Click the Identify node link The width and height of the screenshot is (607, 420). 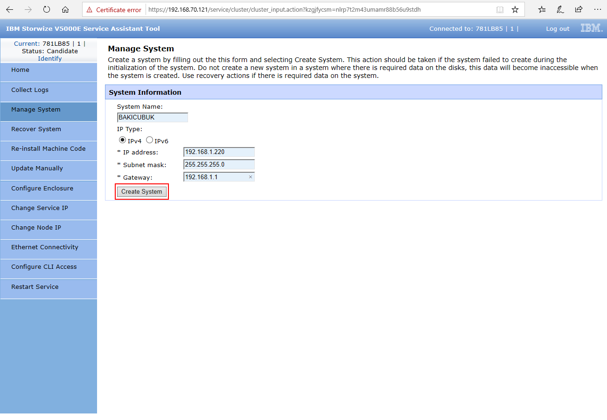[49, 59]
